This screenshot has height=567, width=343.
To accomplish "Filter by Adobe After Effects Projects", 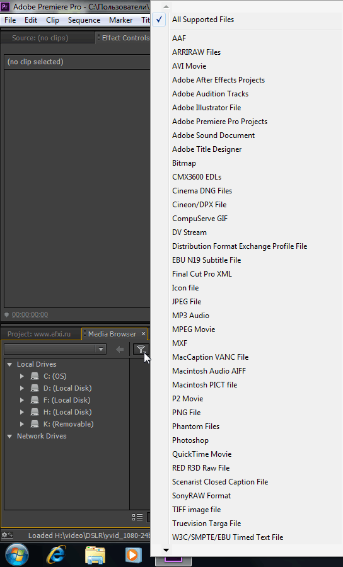I will click(219, 79).
